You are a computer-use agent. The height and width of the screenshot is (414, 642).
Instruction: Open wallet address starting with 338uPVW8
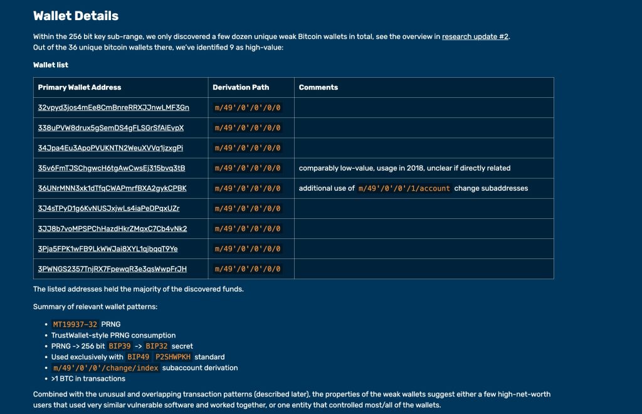tap(111, 127)
